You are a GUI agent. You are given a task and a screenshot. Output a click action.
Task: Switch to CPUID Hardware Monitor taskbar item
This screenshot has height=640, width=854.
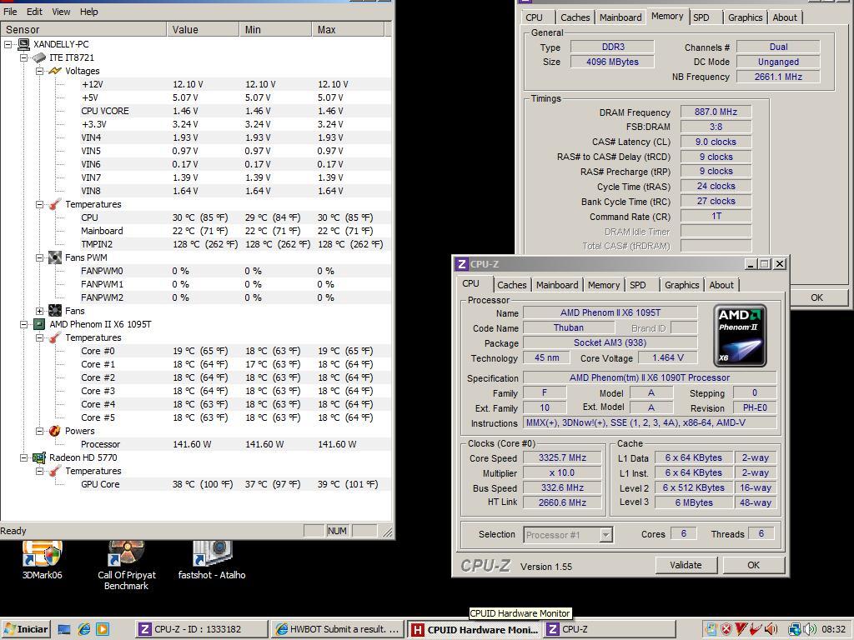[475, 630]
